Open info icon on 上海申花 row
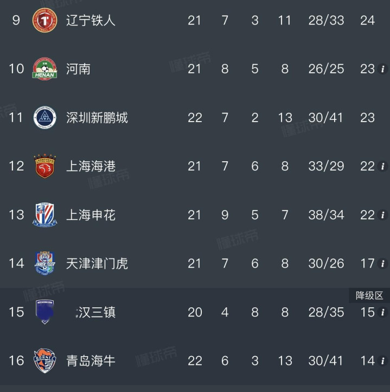 [x=382, y=215]
